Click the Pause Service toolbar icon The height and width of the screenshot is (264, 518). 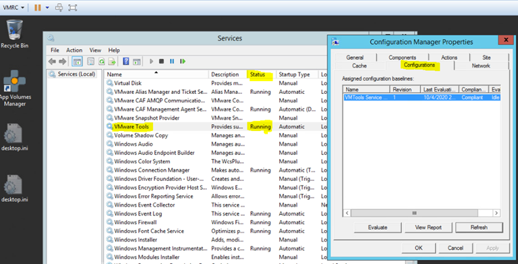[172, 61]
